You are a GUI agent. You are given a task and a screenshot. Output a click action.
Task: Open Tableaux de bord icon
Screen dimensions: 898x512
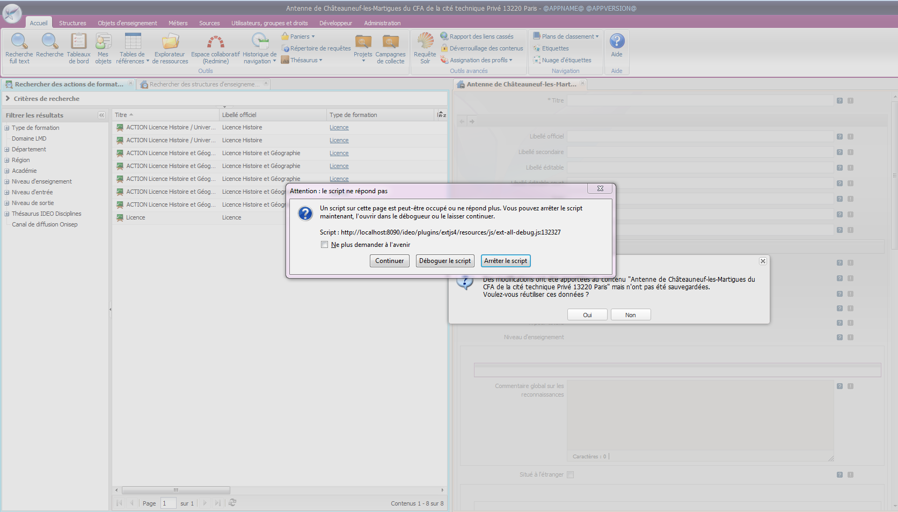point(78,48)
